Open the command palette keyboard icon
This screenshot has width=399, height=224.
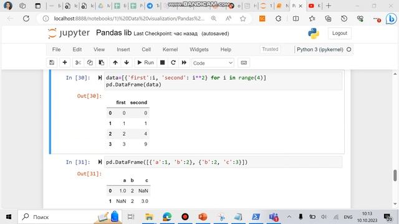tap(244, 63)
